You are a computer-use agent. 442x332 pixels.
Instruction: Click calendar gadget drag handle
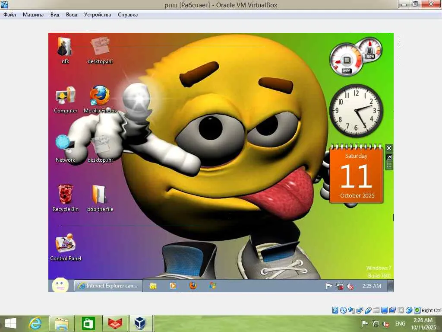point(389,166)
